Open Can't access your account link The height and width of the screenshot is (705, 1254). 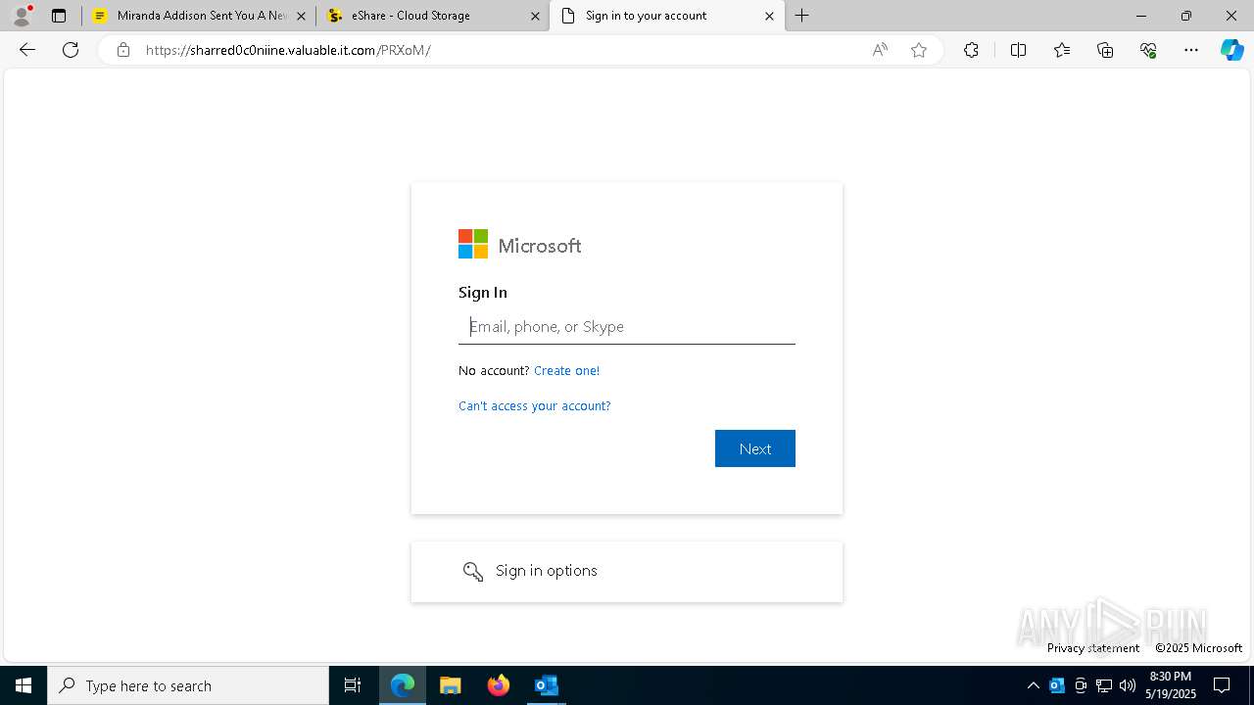tap(534, 405)
